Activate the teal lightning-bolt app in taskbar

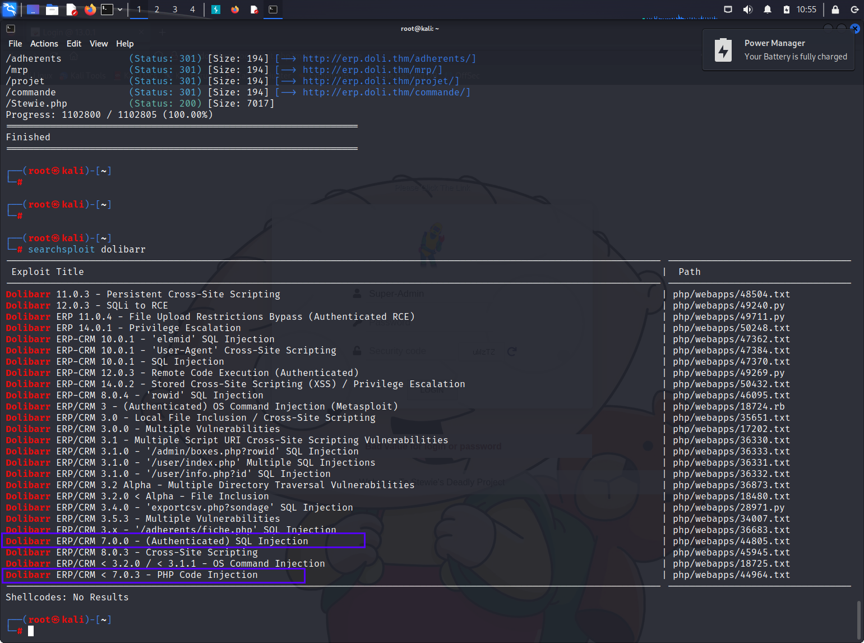(x=216, y=10)
